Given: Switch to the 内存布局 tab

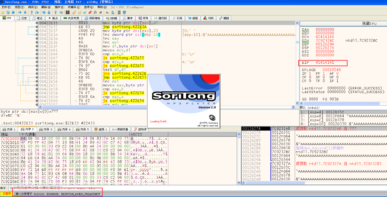Looking at the screenshot, I should click(71, 18).
